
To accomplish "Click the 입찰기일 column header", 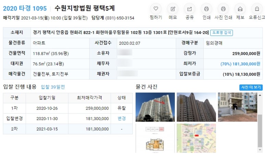I will click(47, 97).
